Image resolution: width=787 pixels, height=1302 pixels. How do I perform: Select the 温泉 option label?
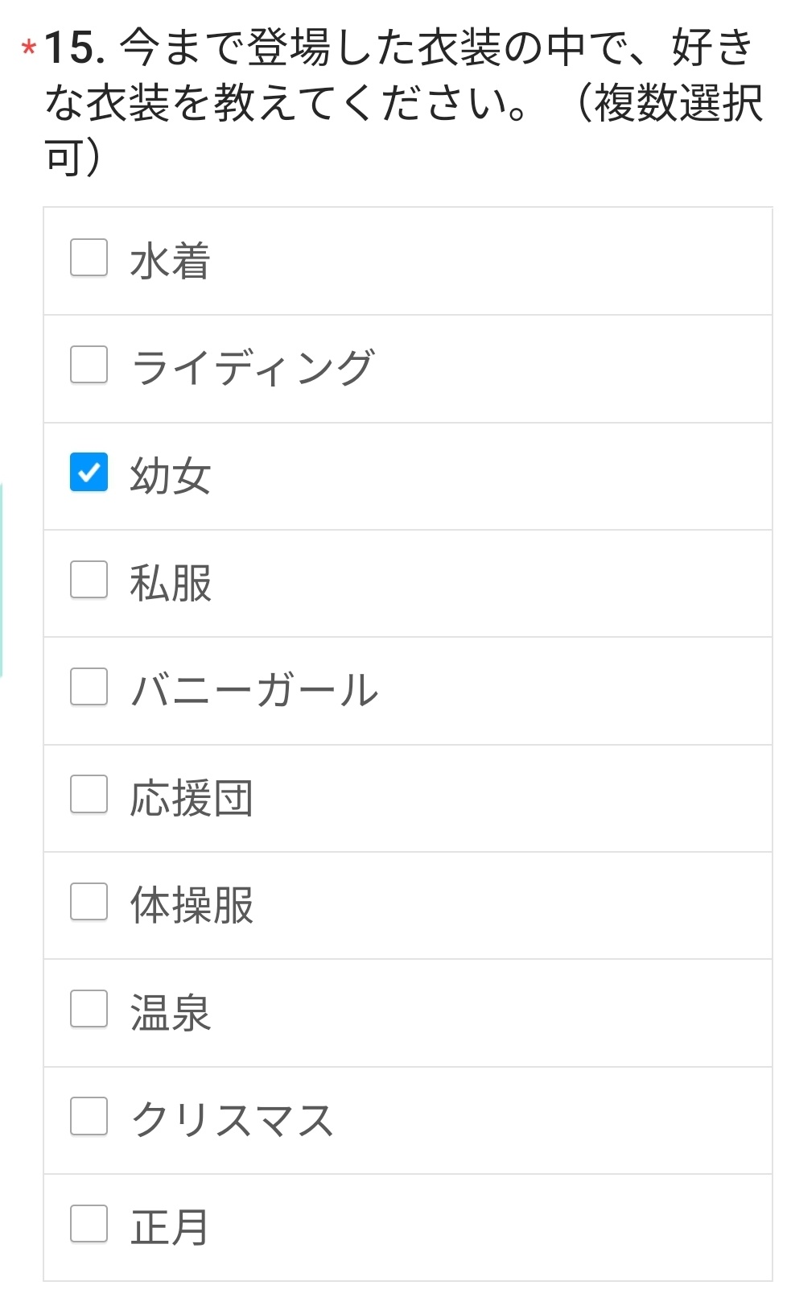pyautogui.click(x=170, y=1013)
